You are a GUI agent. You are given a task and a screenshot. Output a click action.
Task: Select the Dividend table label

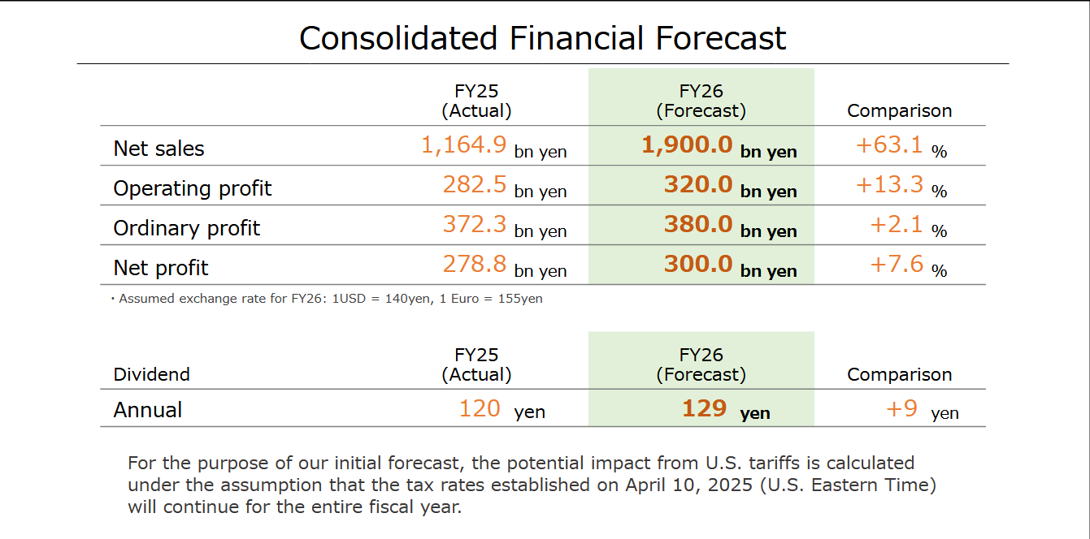(151, 374)
